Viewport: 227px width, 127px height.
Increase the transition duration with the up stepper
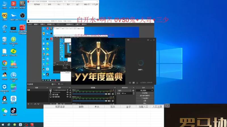133,93
